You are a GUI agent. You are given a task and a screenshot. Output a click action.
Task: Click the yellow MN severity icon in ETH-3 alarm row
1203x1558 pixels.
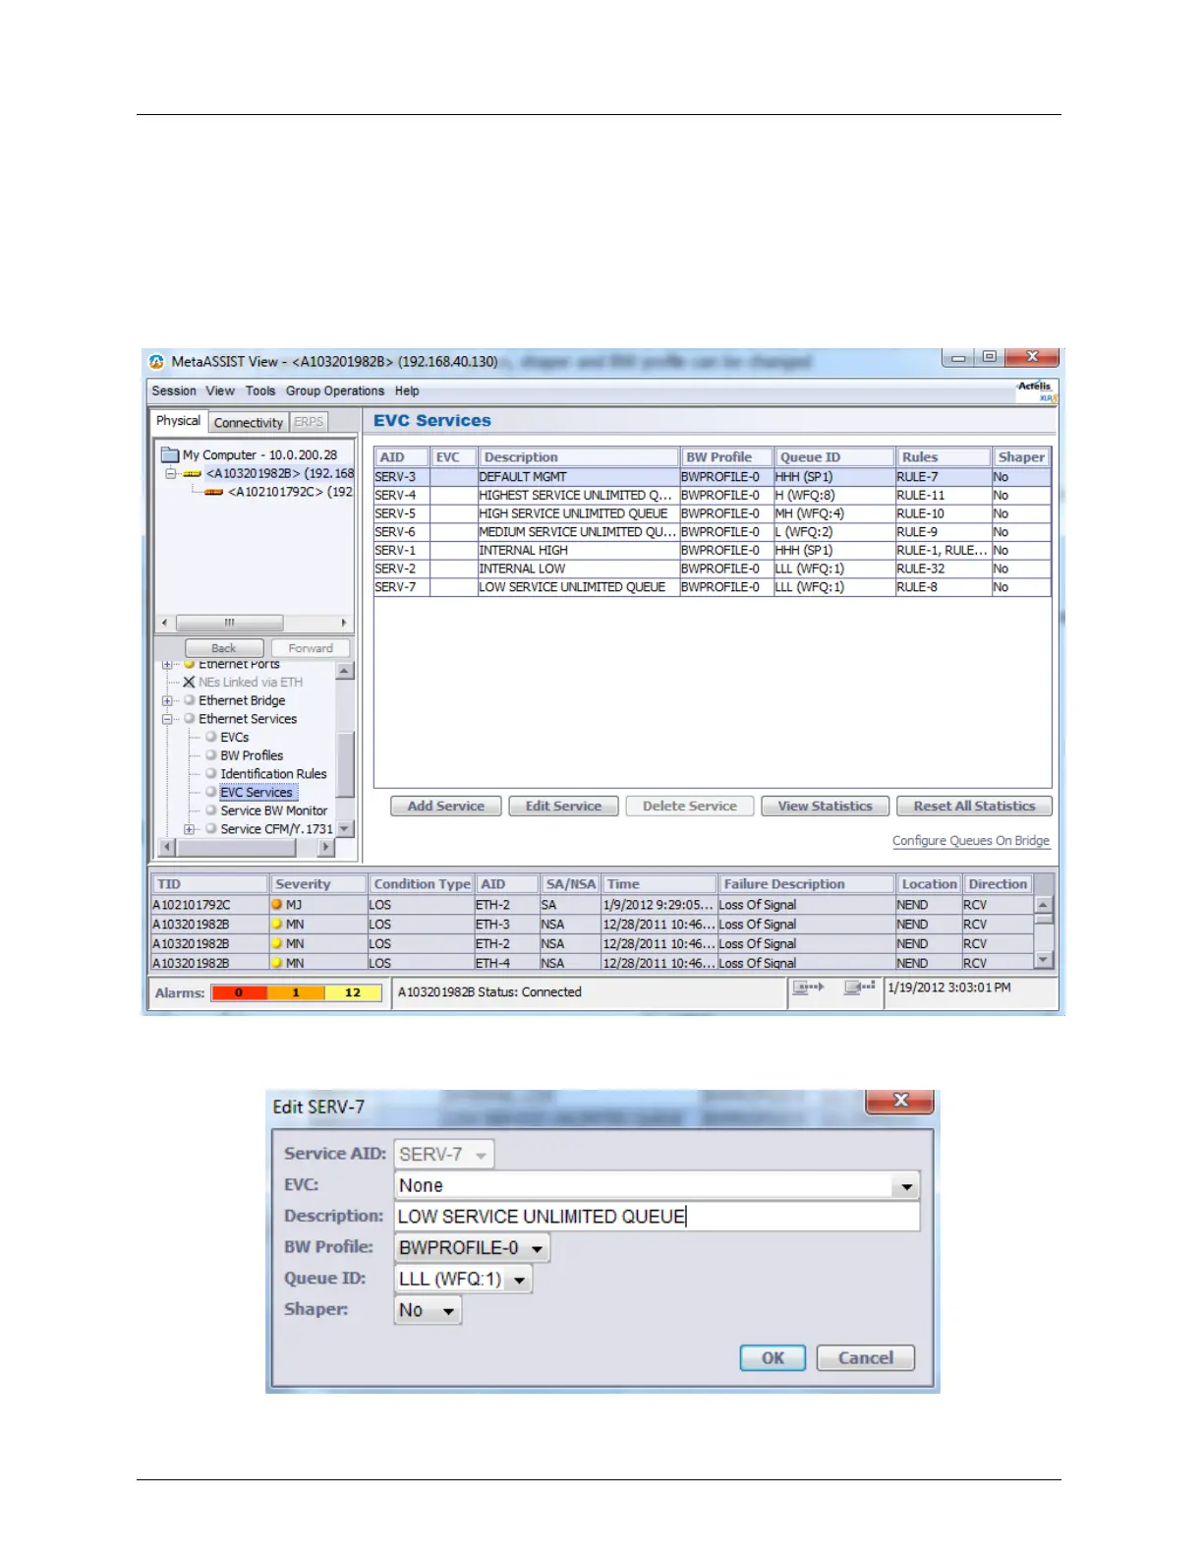click(277, 925)
